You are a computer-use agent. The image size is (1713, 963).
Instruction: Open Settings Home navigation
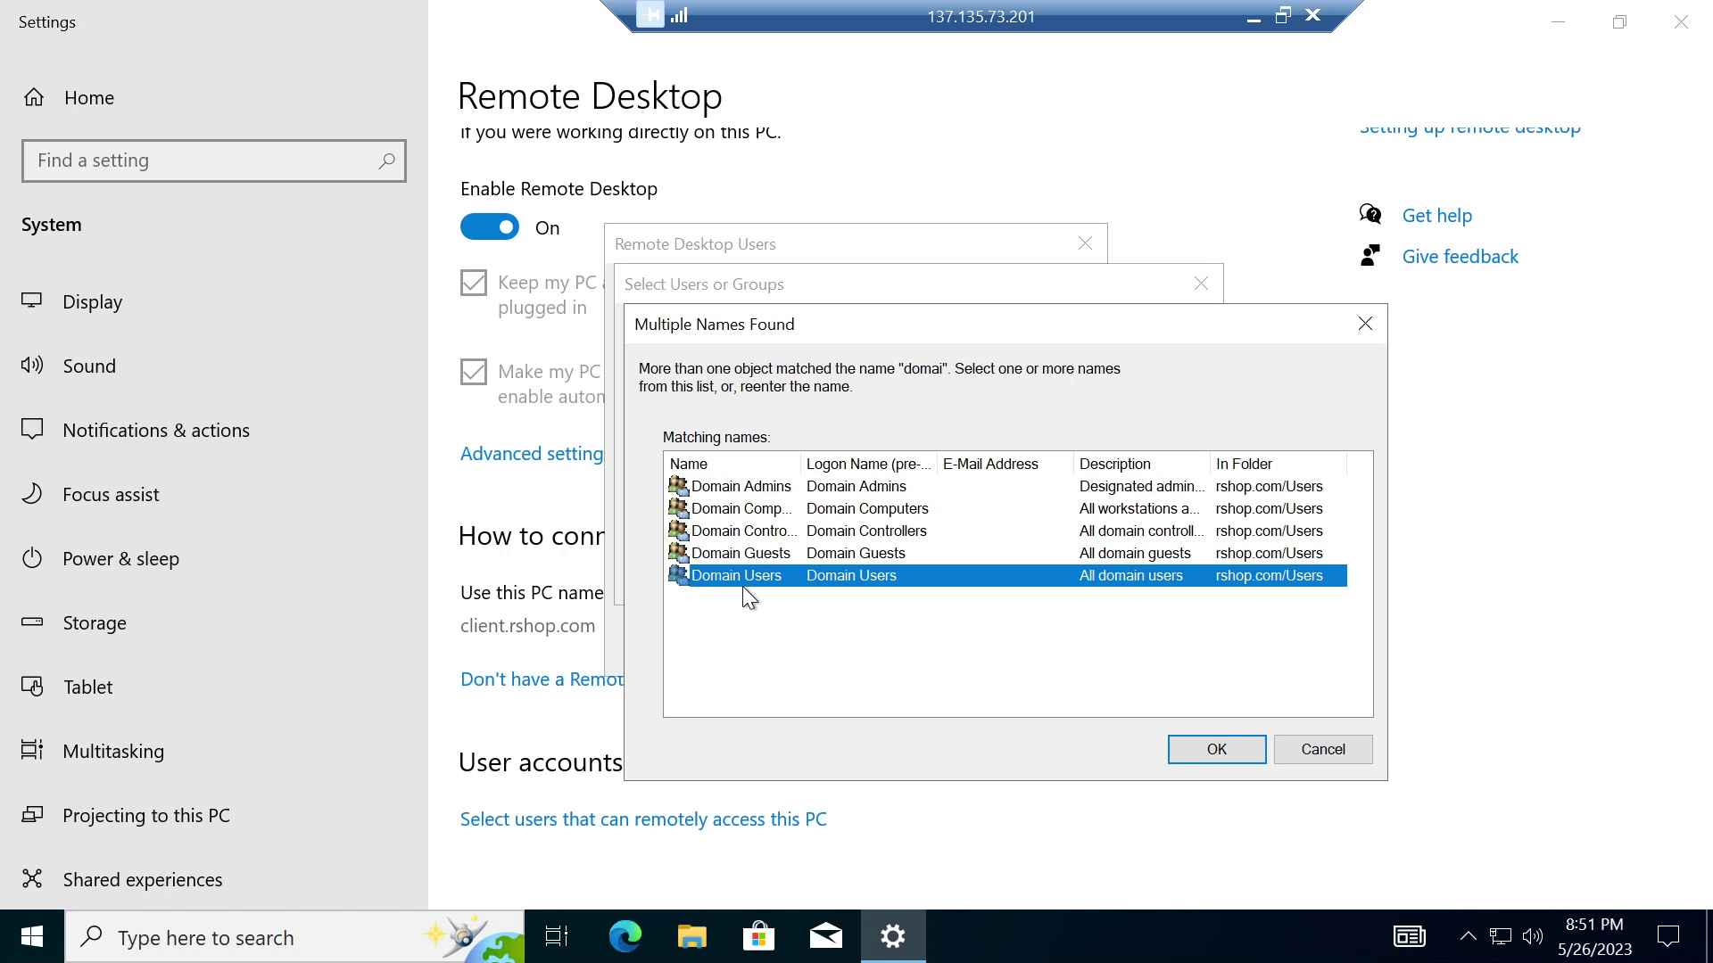88,96
